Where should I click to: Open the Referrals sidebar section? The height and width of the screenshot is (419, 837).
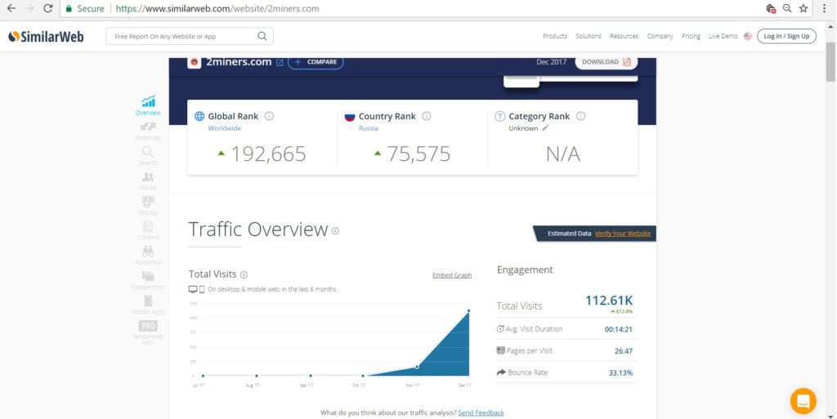(148, 131)
